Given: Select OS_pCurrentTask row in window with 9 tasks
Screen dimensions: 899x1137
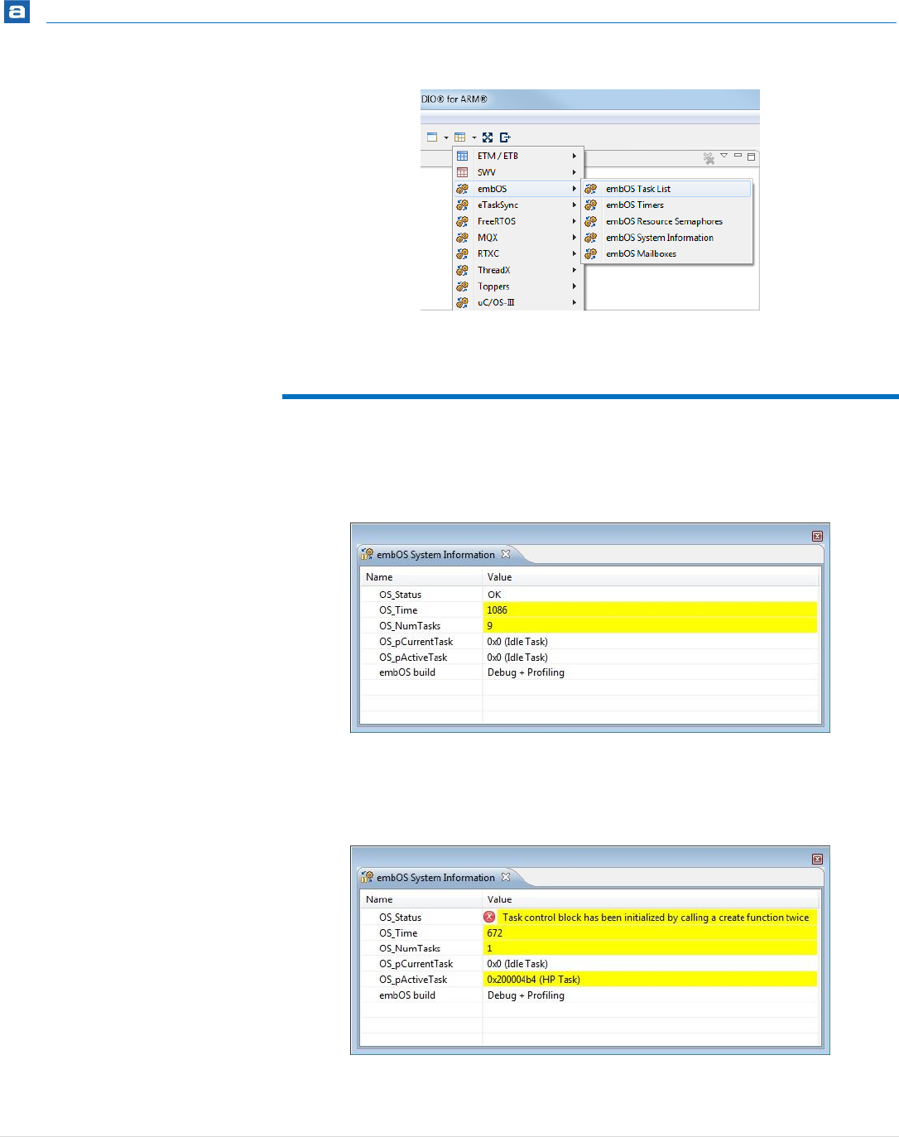Looking at the screenshot, I should pos(589,642).
